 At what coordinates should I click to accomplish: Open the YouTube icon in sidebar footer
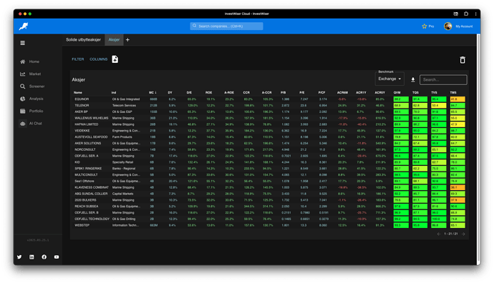coord(57,257)
